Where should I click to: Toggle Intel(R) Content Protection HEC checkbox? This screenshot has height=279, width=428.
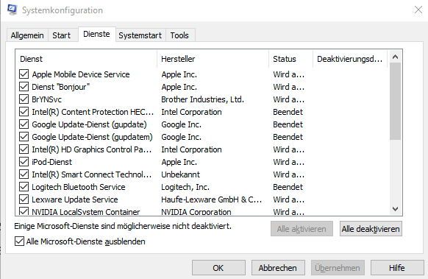coord(24,112)
